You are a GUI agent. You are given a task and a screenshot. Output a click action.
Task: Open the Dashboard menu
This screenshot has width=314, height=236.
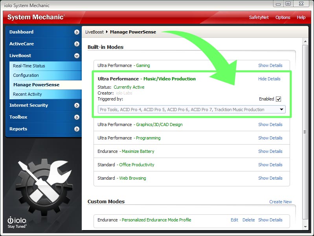coord(22,32)
